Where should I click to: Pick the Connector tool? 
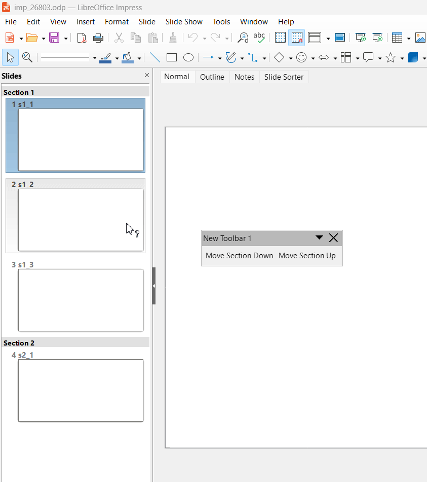click(x=253, y=57)
